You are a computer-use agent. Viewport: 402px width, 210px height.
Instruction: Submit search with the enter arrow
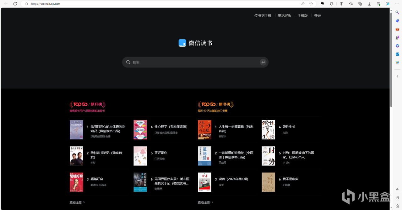pyautogui.click(x=263, y=62)
